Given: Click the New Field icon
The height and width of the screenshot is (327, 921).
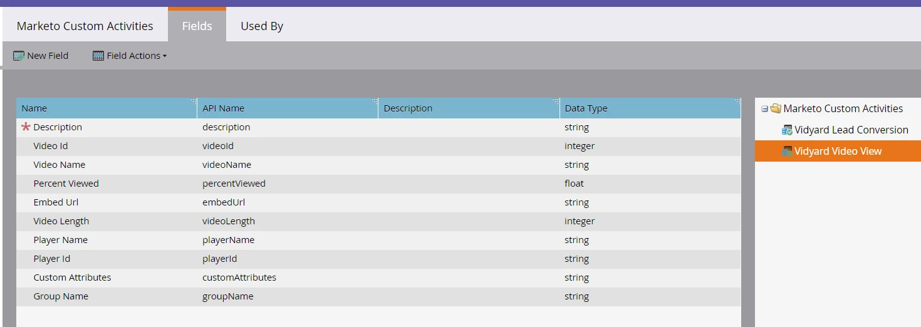Looking at the screenshot, I should pyautogui.click(x=19, y=56).
